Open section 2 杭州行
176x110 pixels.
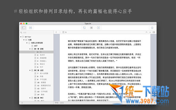(x=41, y=55)
